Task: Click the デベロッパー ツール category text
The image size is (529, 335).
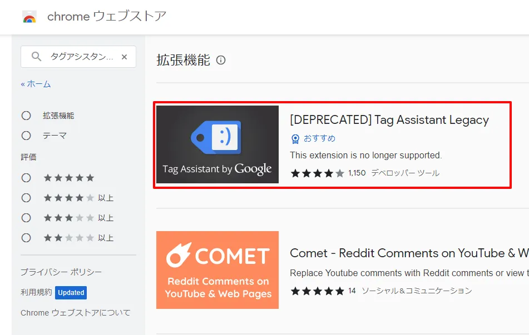Action: pos(405,173)
